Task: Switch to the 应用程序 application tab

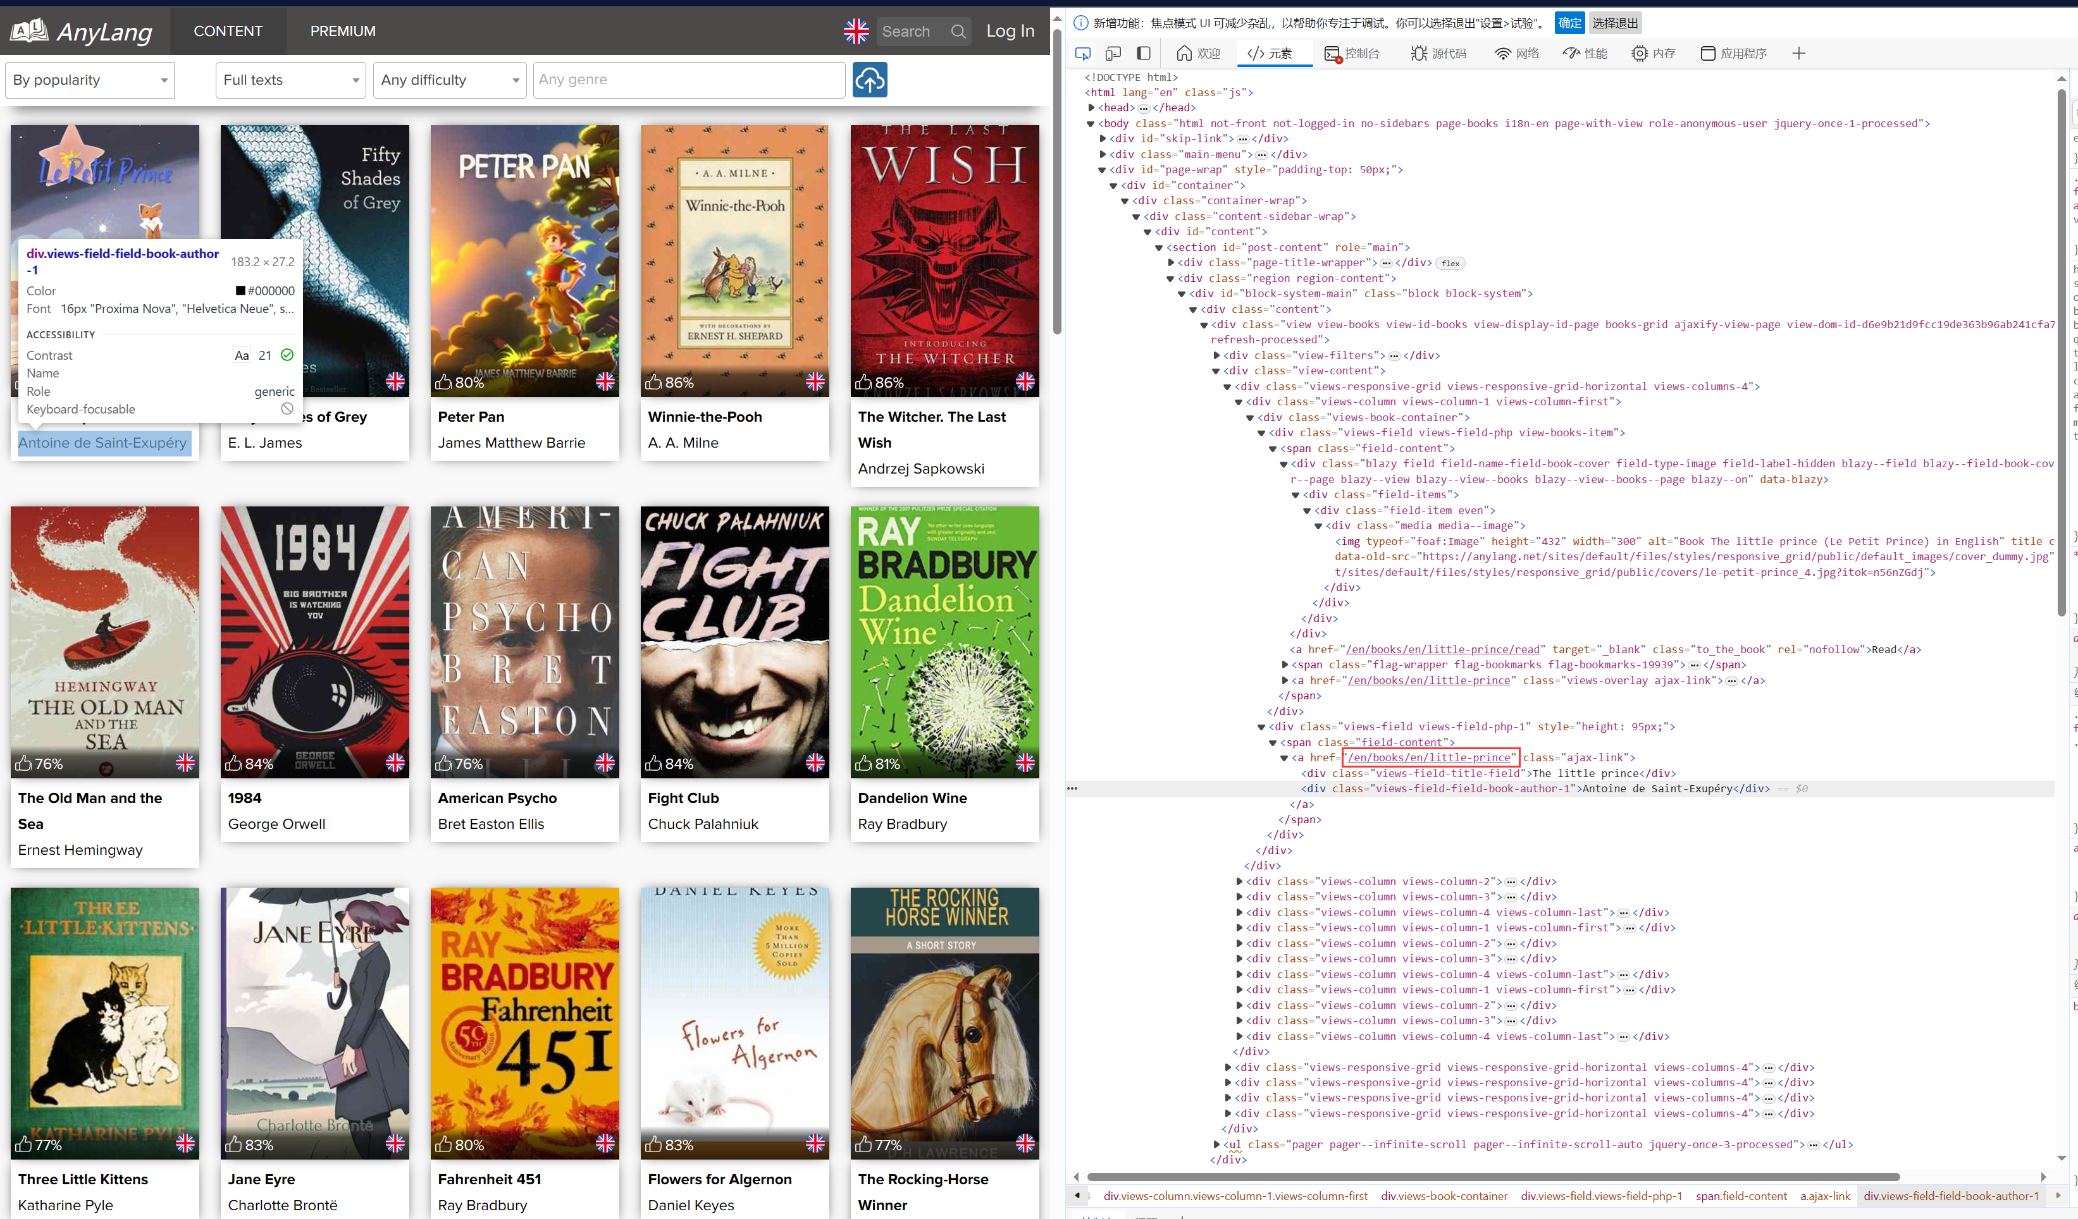Action: coord(1733,54)
